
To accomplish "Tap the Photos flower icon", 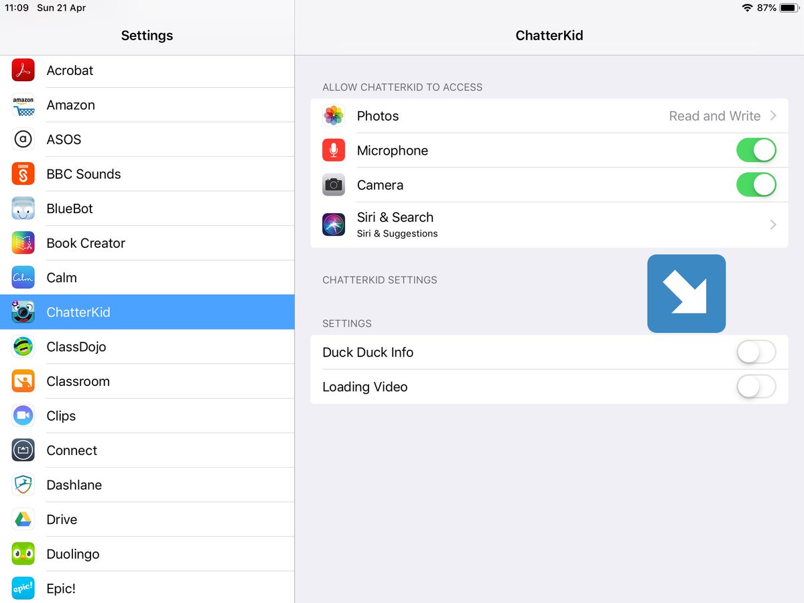I will 334,116.
